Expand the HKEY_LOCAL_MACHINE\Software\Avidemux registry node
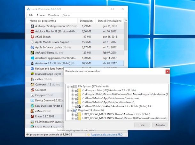195x145 pixels. coord(72,114)
